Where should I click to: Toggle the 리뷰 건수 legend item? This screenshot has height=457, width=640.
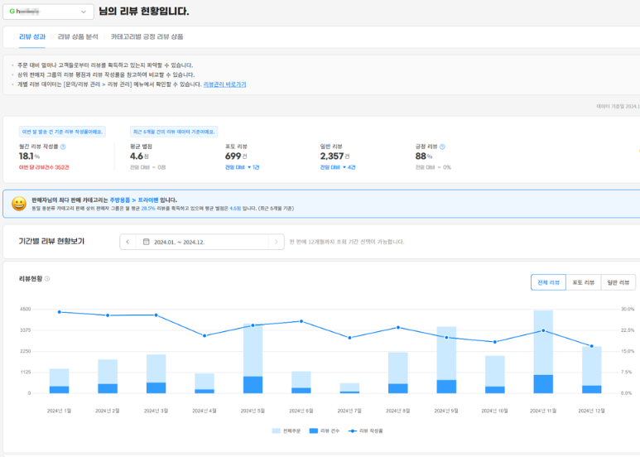(x=324, y=431)
